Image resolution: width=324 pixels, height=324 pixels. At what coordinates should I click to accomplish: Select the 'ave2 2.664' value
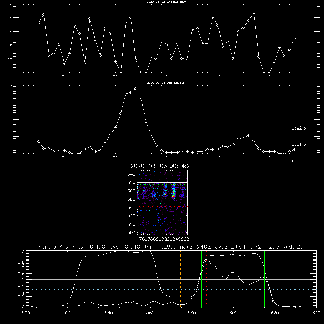click(231, 247)
